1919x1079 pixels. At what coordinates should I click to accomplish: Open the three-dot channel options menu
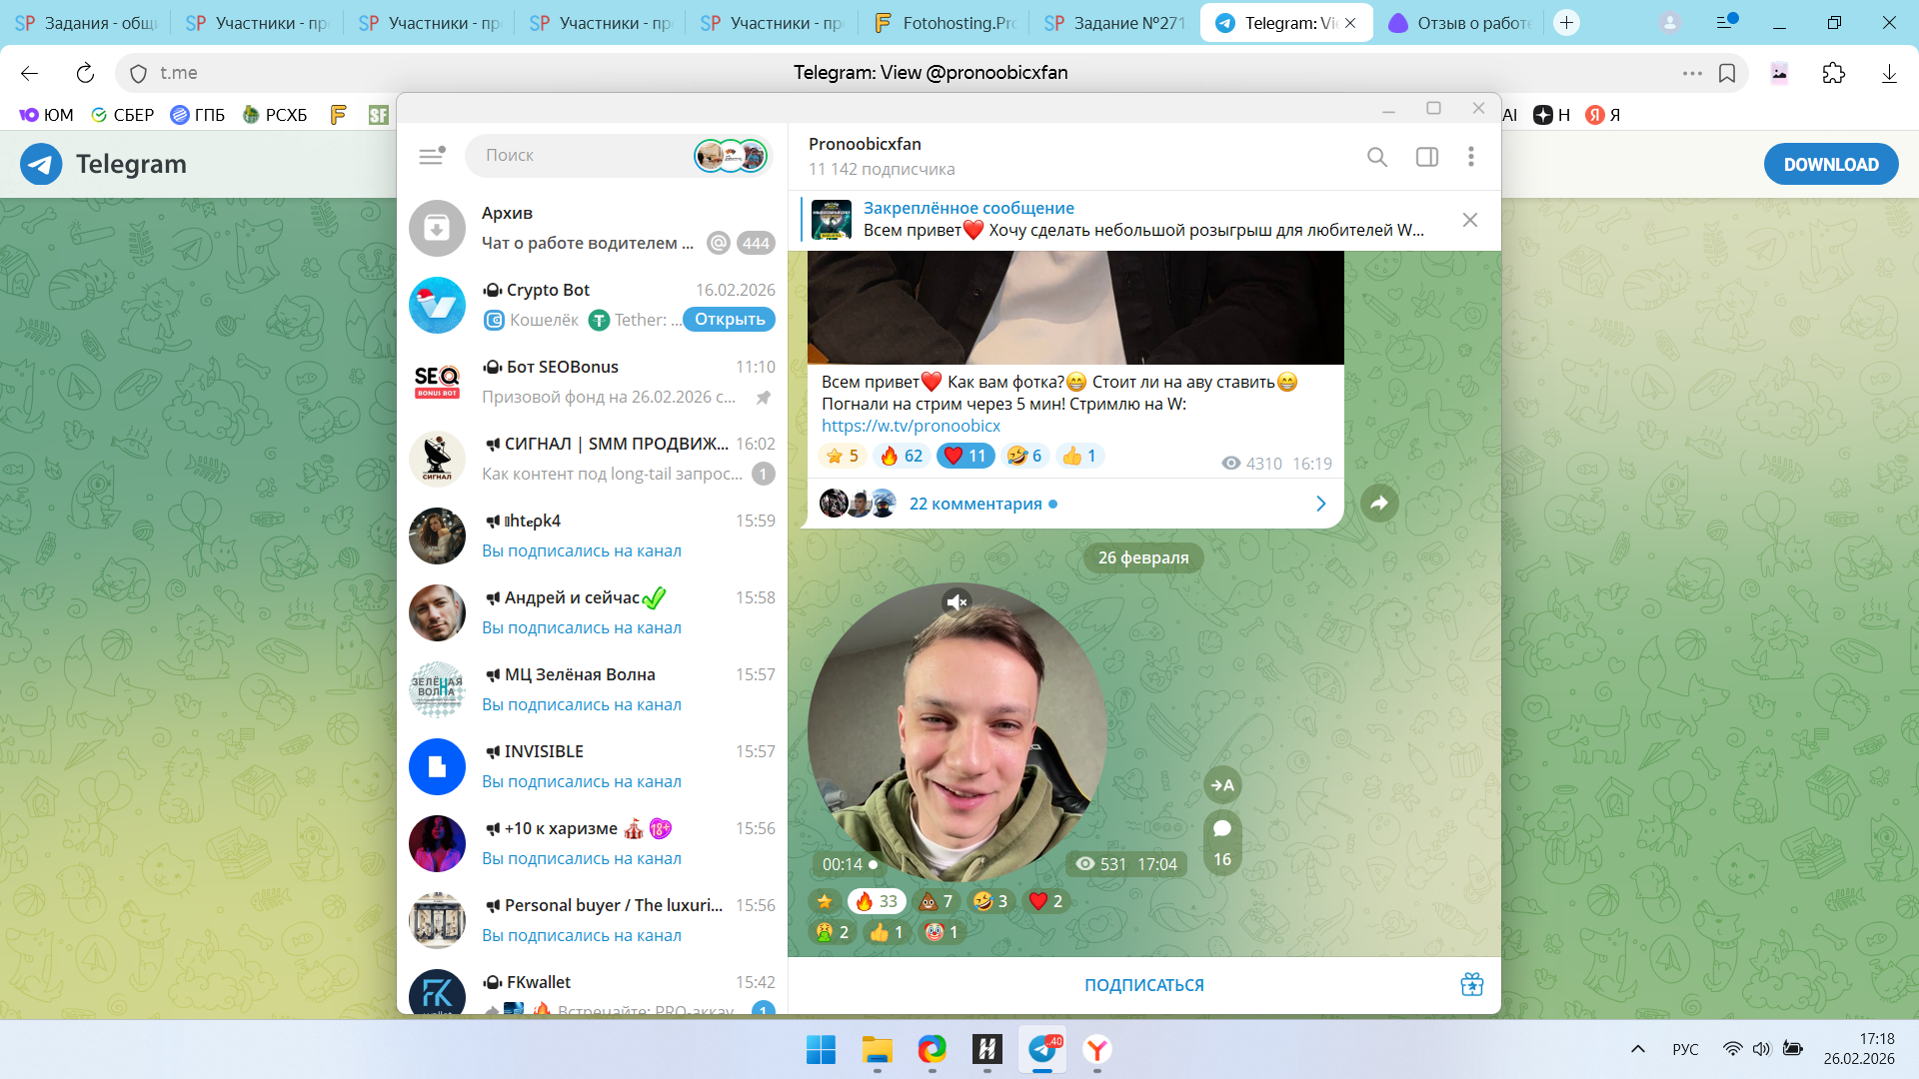(1470, 157)
